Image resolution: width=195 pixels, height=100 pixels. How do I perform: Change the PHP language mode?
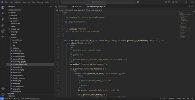188,99
